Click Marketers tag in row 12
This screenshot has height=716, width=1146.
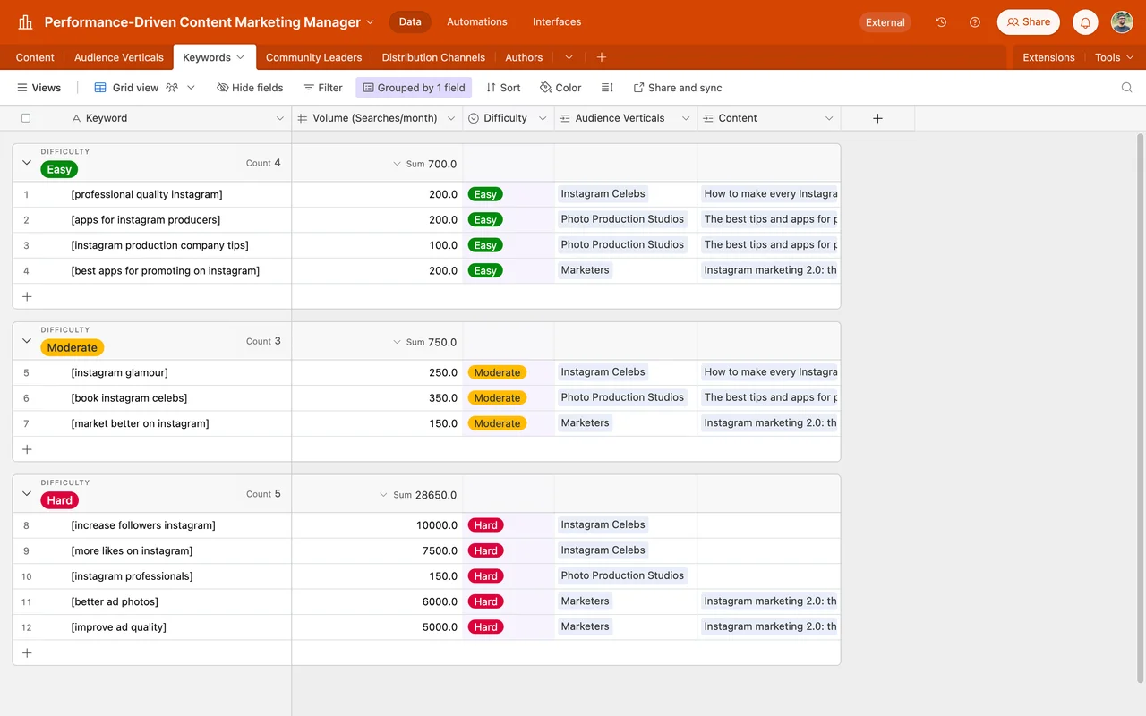click(x=585, y=626)
